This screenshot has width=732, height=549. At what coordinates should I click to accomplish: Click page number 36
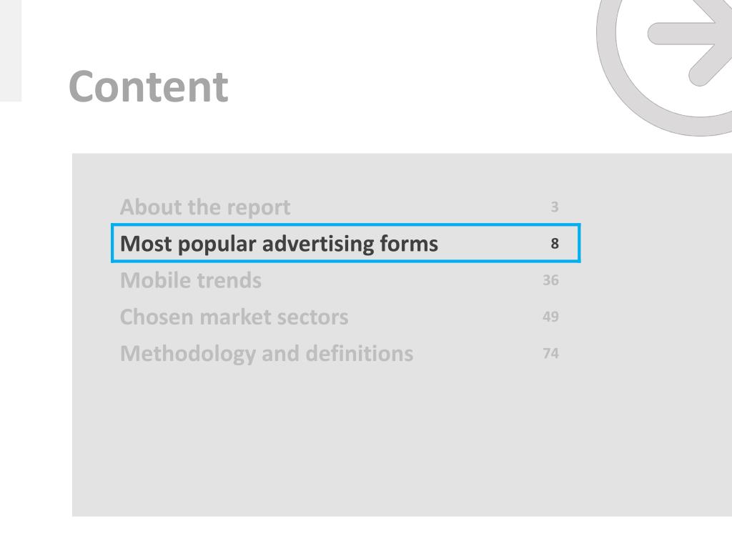(x=550, y=280)
